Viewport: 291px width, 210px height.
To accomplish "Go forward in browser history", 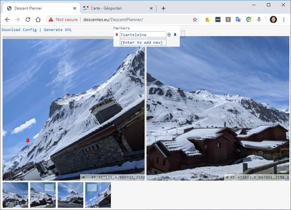I will [18, 20].
